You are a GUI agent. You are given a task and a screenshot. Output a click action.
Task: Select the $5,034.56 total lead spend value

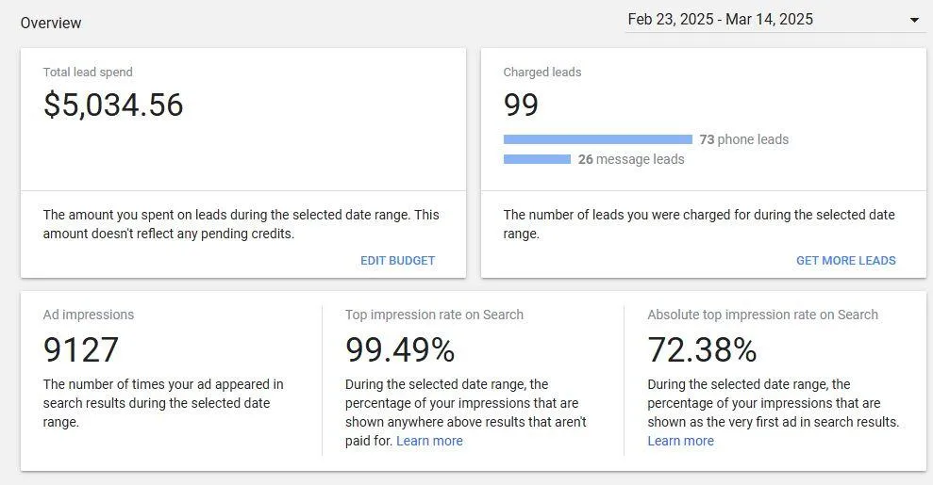click(113, 105)
